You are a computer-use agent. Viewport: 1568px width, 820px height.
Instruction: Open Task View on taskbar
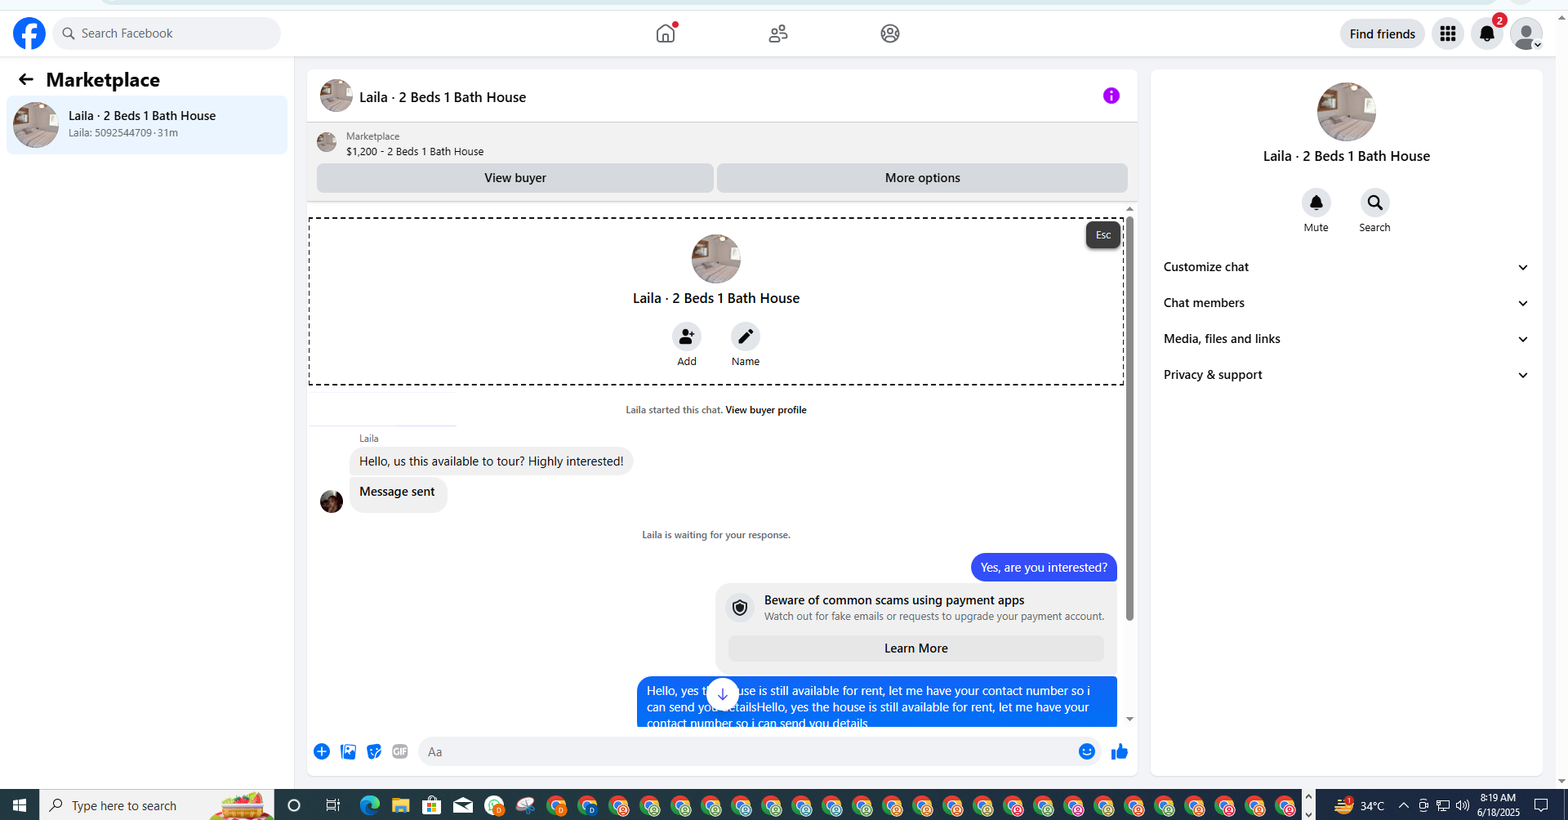tap(332, 805)
